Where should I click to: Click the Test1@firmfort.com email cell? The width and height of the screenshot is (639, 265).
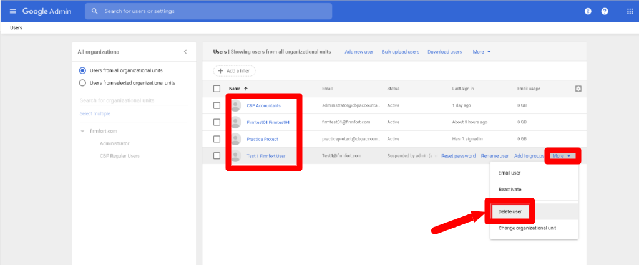(341, 156)
